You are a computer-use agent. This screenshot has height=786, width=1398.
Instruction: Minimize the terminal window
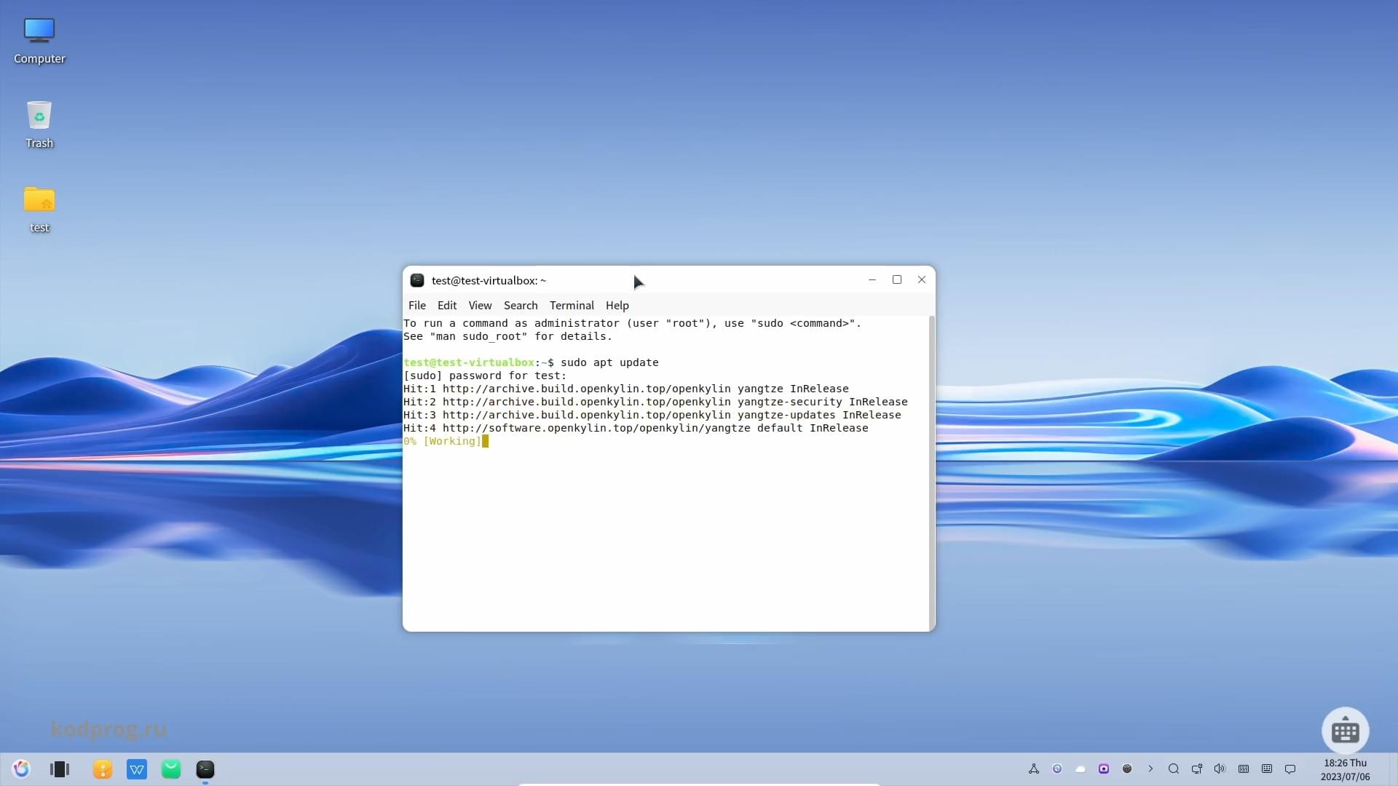click(x=872, y=280)
